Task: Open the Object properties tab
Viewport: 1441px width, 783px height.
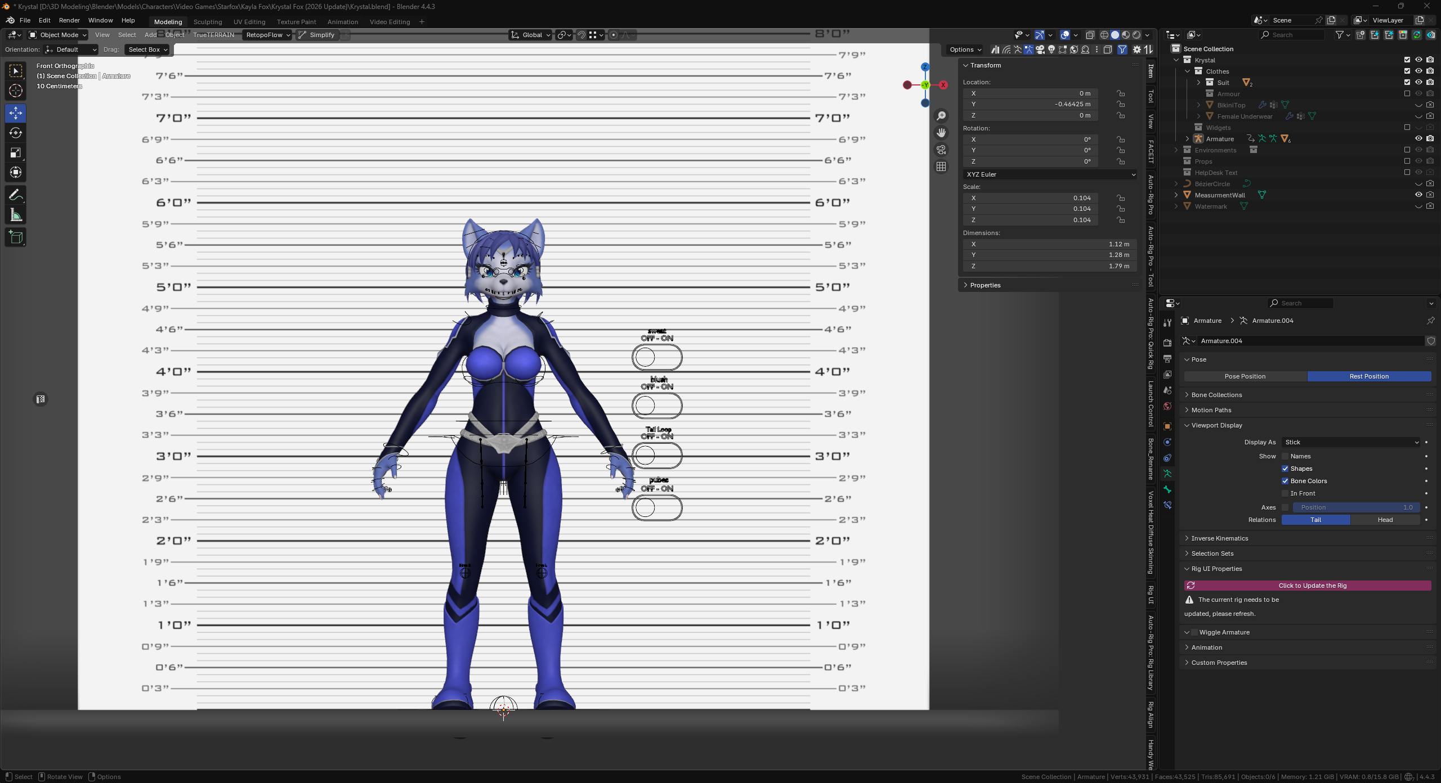Action: click(x=1167, y=426)
